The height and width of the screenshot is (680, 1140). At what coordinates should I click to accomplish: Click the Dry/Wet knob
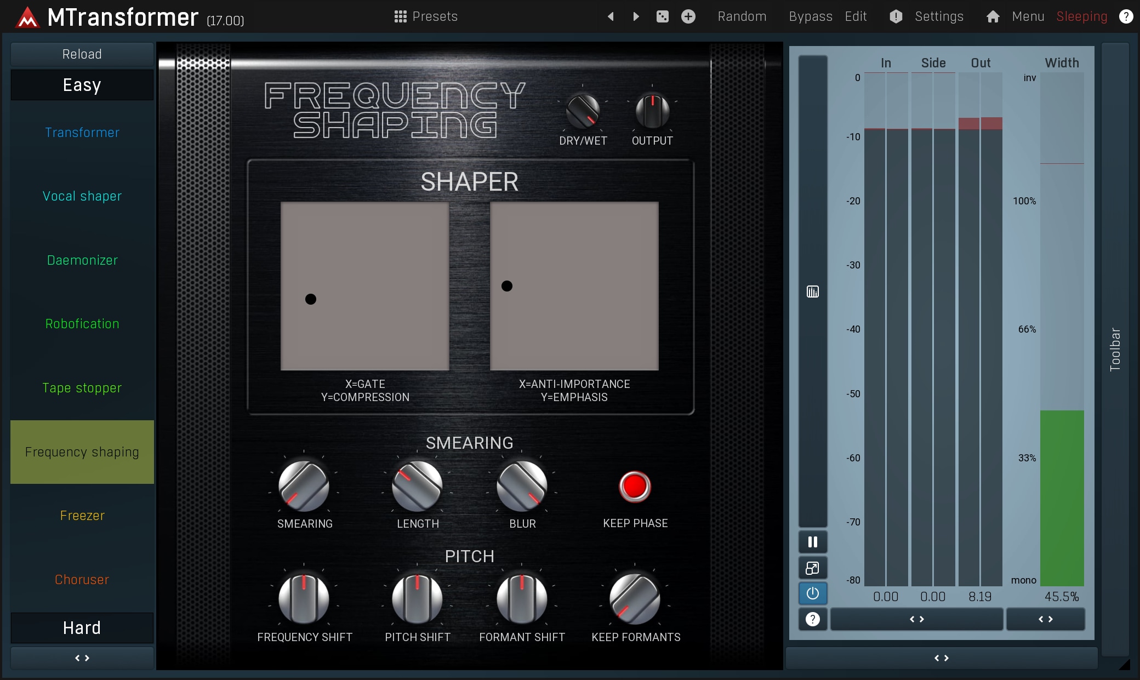[x=583, y=111]
